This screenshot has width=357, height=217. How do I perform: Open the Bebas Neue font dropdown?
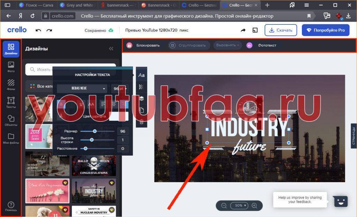(x=82, y=89)
